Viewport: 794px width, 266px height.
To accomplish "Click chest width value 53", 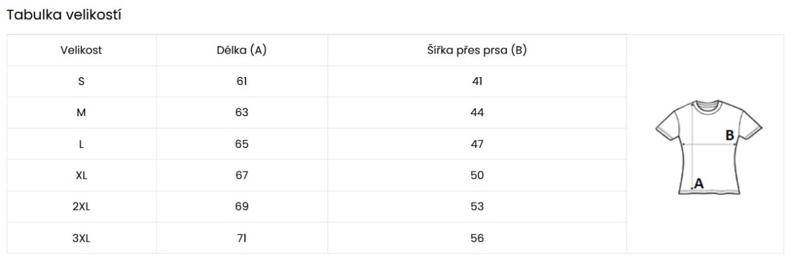I will click(477, 207).
